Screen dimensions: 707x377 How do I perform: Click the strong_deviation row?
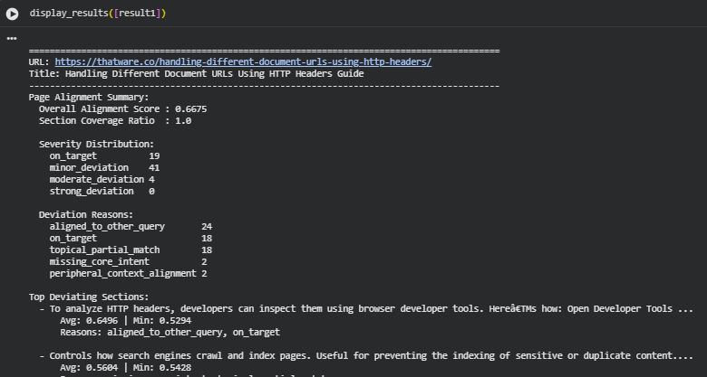102,191
